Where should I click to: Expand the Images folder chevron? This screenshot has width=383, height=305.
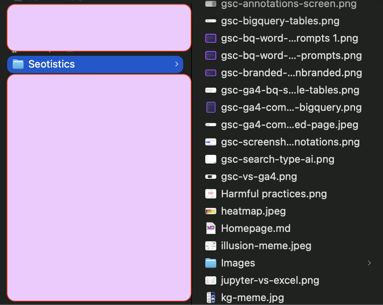click(369, 263)
